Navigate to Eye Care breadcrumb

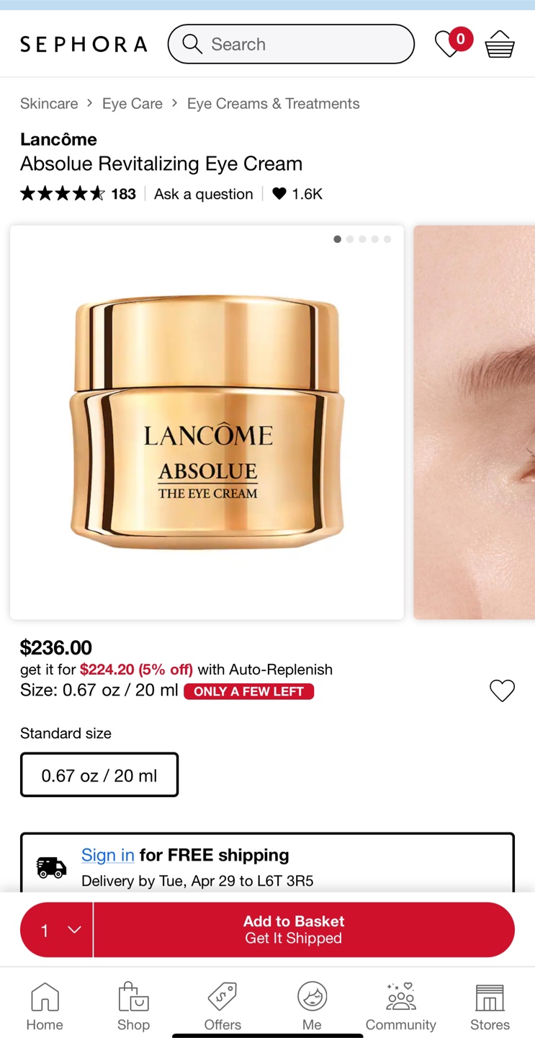(x=132, y=104)
